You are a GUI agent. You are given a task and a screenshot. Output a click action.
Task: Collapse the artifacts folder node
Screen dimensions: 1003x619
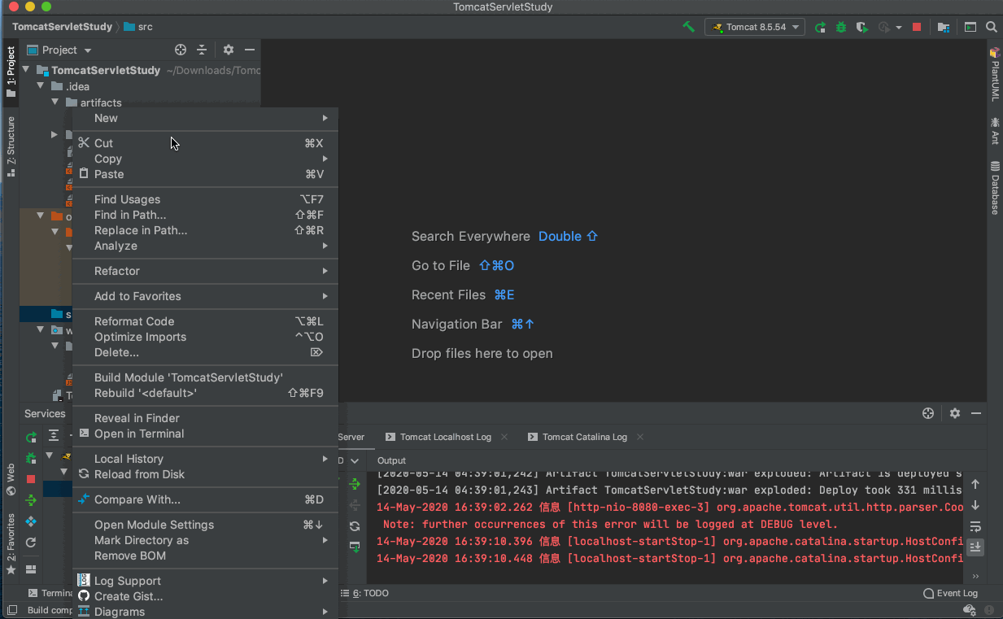(55, 102)
